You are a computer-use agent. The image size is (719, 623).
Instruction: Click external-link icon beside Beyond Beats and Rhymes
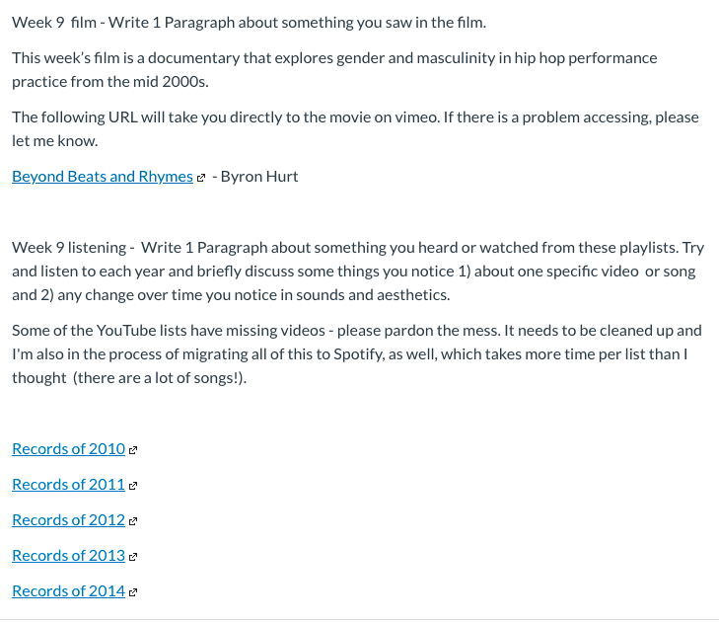coord(201,178)
